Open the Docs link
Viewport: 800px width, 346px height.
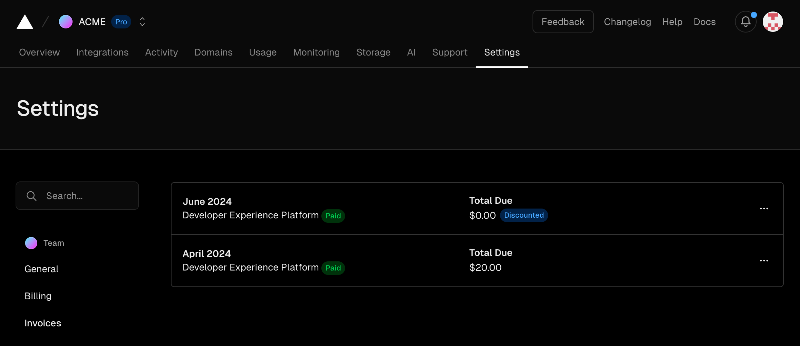704,22
